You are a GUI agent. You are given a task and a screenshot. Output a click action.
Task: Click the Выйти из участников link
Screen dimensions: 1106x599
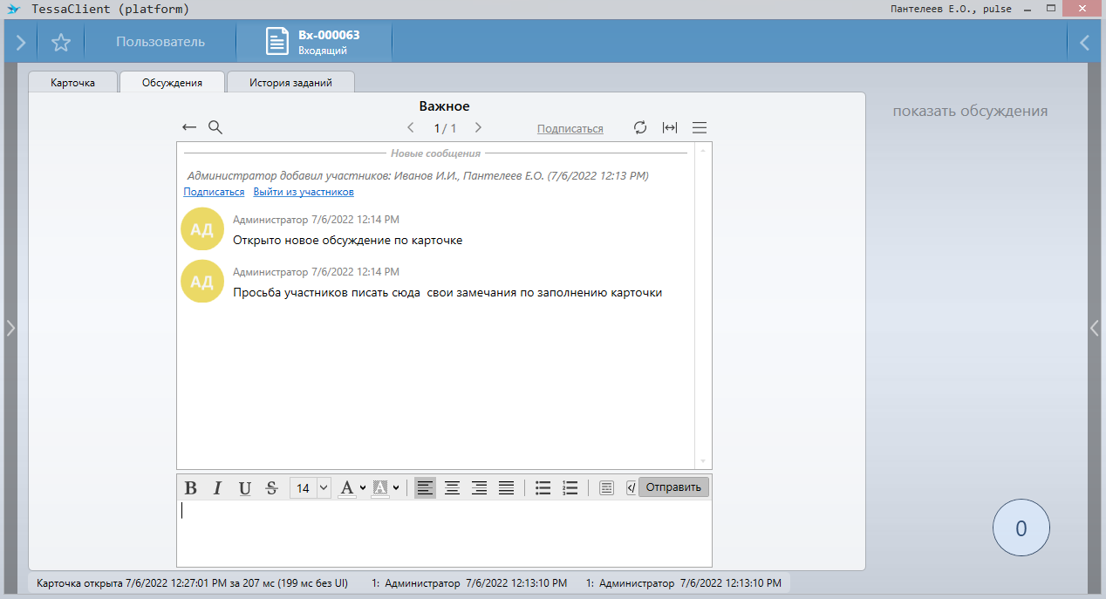[x=304, y=192]
